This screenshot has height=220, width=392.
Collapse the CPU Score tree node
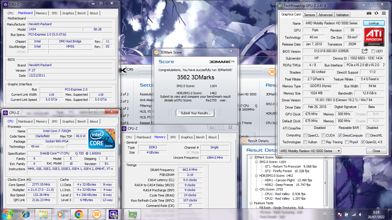pos(257,189)
